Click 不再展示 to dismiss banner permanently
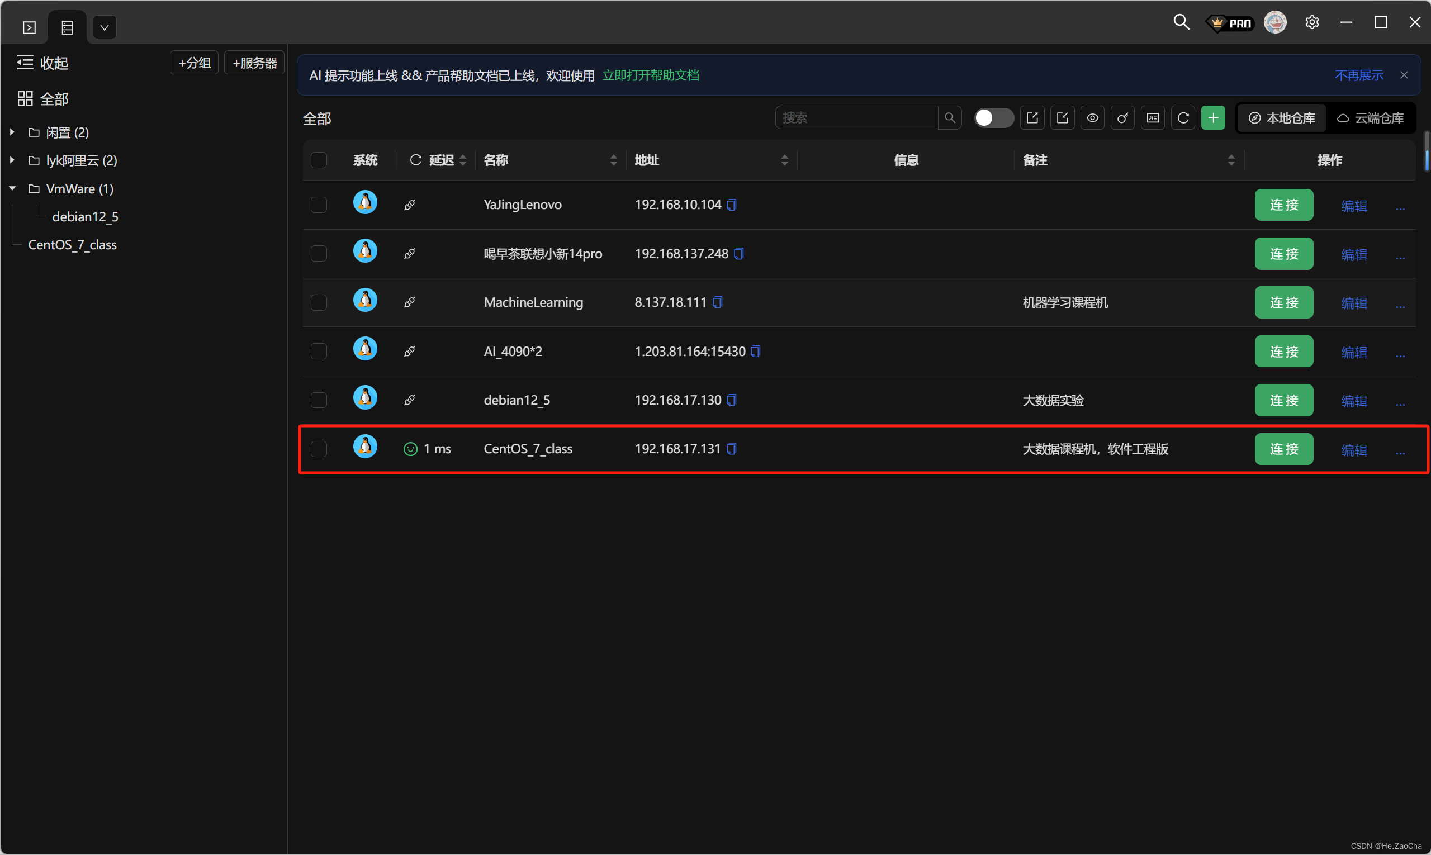1431x855 pixels. (1359, 75)
